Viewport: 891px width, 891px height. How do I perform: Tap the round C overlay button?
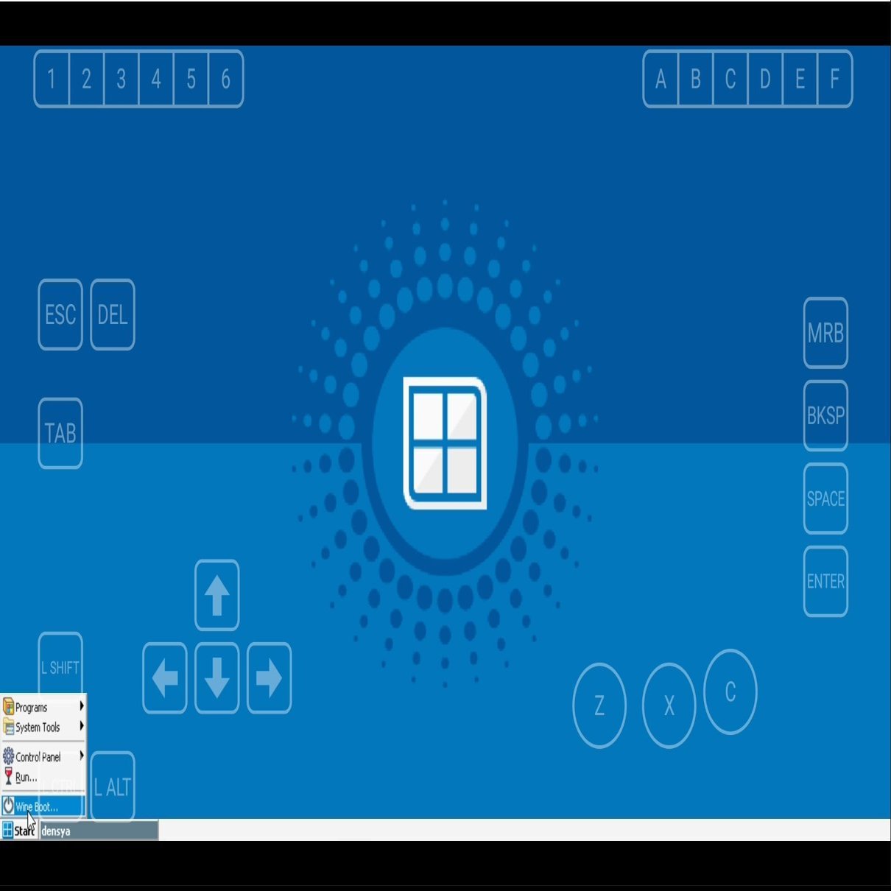[x=730, y=691]
